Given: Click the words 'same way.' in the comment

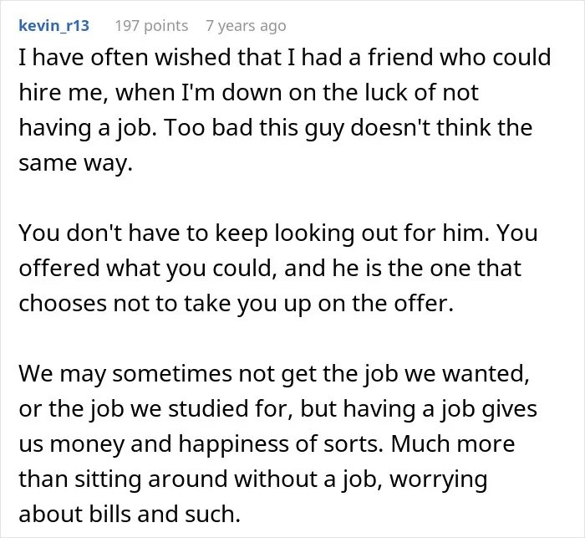Looking at the screenshot, I should [76, 163].
